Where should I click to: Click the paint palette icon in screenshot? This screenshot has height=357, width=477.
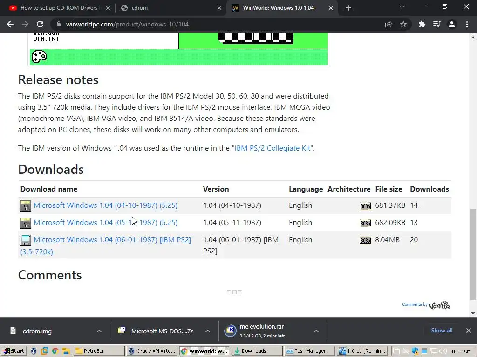coord(39,56)
